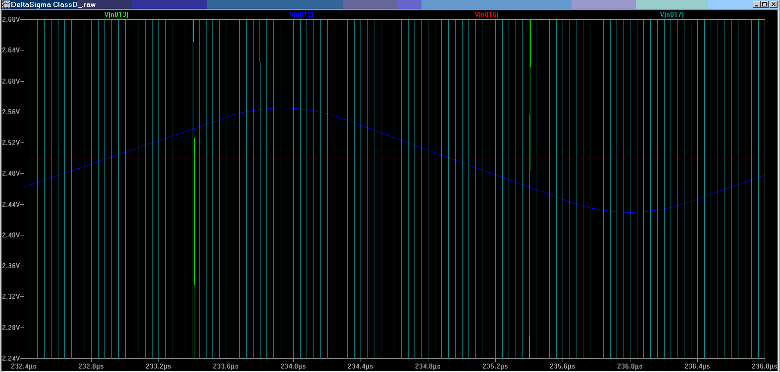Click the 2.56V vertical axis label
The image size is (780, 372).
tap(11, 112)
